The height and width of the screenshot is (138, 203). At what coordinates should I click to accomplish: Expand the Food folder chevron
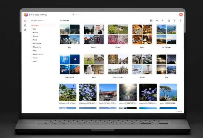tap(32, 40)
